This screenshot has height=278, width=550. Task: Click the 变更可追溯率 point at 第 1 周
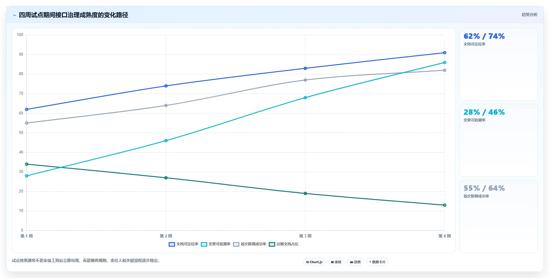(27, 176)
